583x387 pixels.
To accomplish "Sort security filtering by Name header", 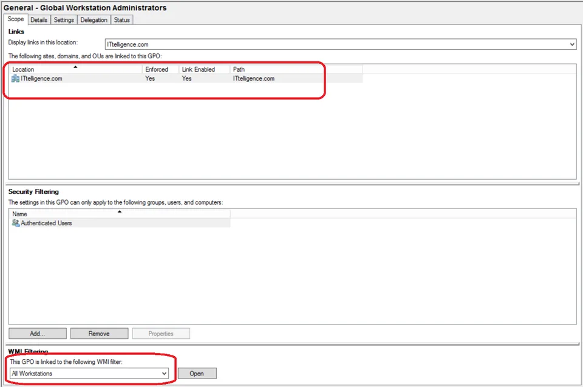I will pos(120,214).
